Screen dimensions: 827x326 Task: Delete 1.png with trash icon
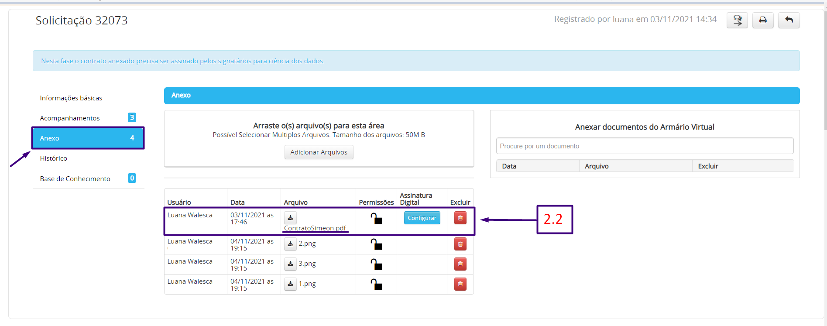coord(460,284)
